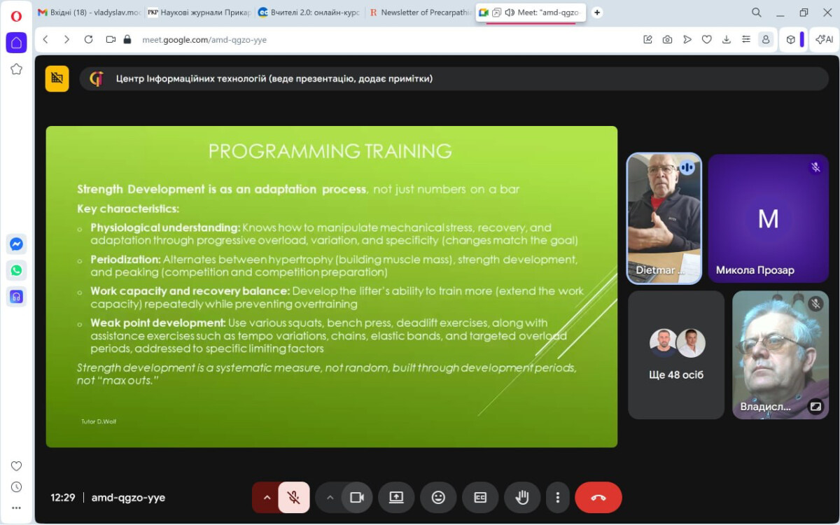Raise your hand in the meeting
Viewport: 840px width, 525px height.
[521, 498]
